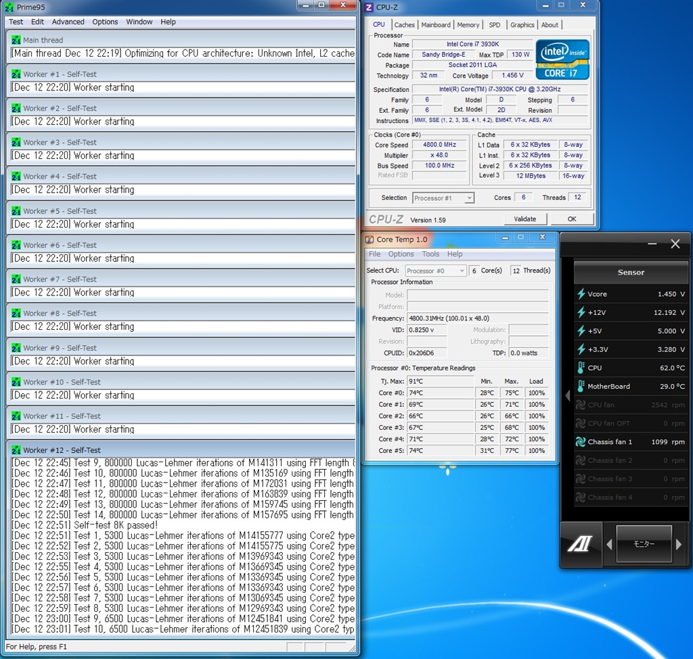The width and height of the screenshot is (693, 659).
Task: Click the Intel Core i7 logo badge
Action: [x=562, y=59]
